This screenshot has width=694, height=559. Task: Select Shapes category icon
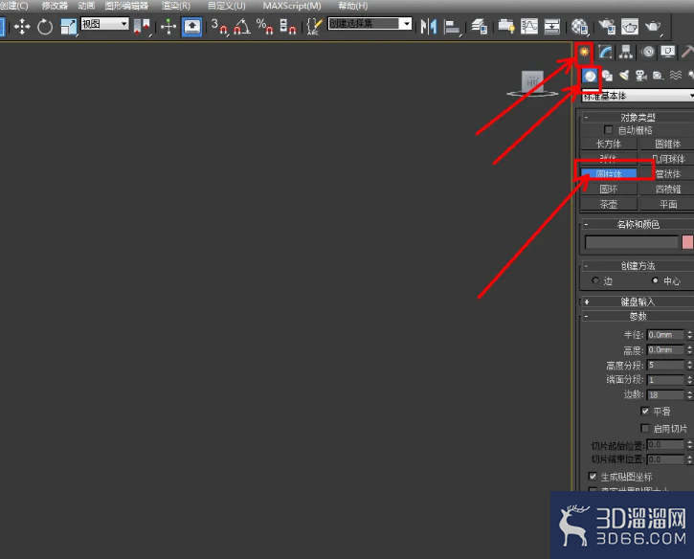click(607, 76)
